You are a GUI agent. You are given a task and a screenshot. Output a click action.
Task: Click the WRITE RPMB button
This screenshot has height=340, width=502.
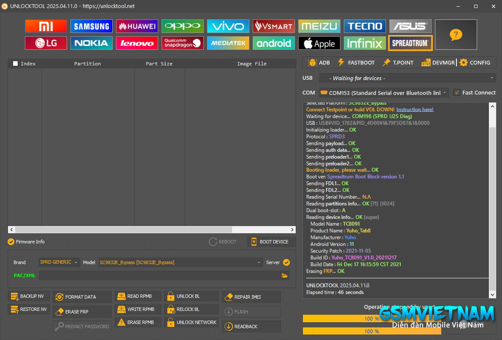pos(138,310)
